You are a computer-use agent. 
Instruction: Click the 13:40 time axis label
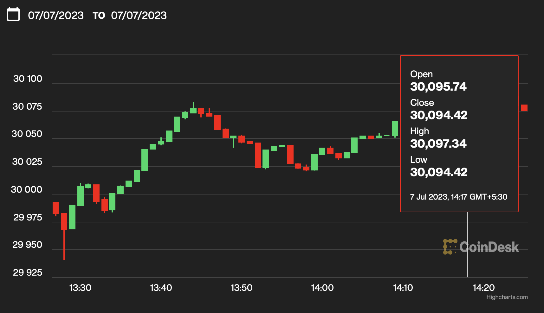[x=161, y=288]
